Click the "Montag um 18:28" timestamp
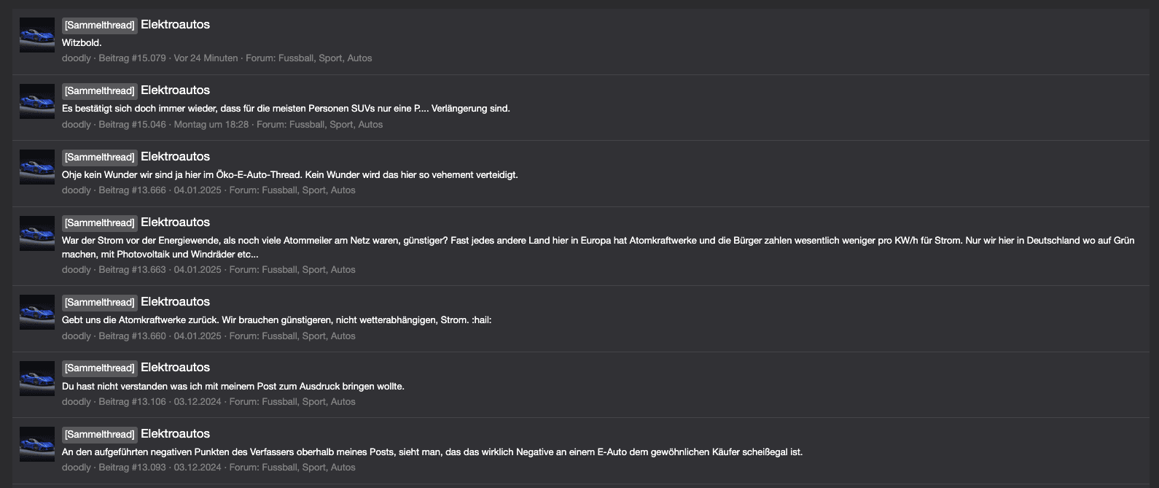This screenshot has height=488, width=1159. [x=211, y=125]
